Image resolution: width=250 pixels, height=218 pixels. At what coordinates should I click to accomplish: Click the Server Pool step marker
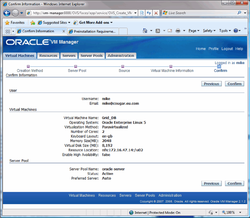(75, 66)
